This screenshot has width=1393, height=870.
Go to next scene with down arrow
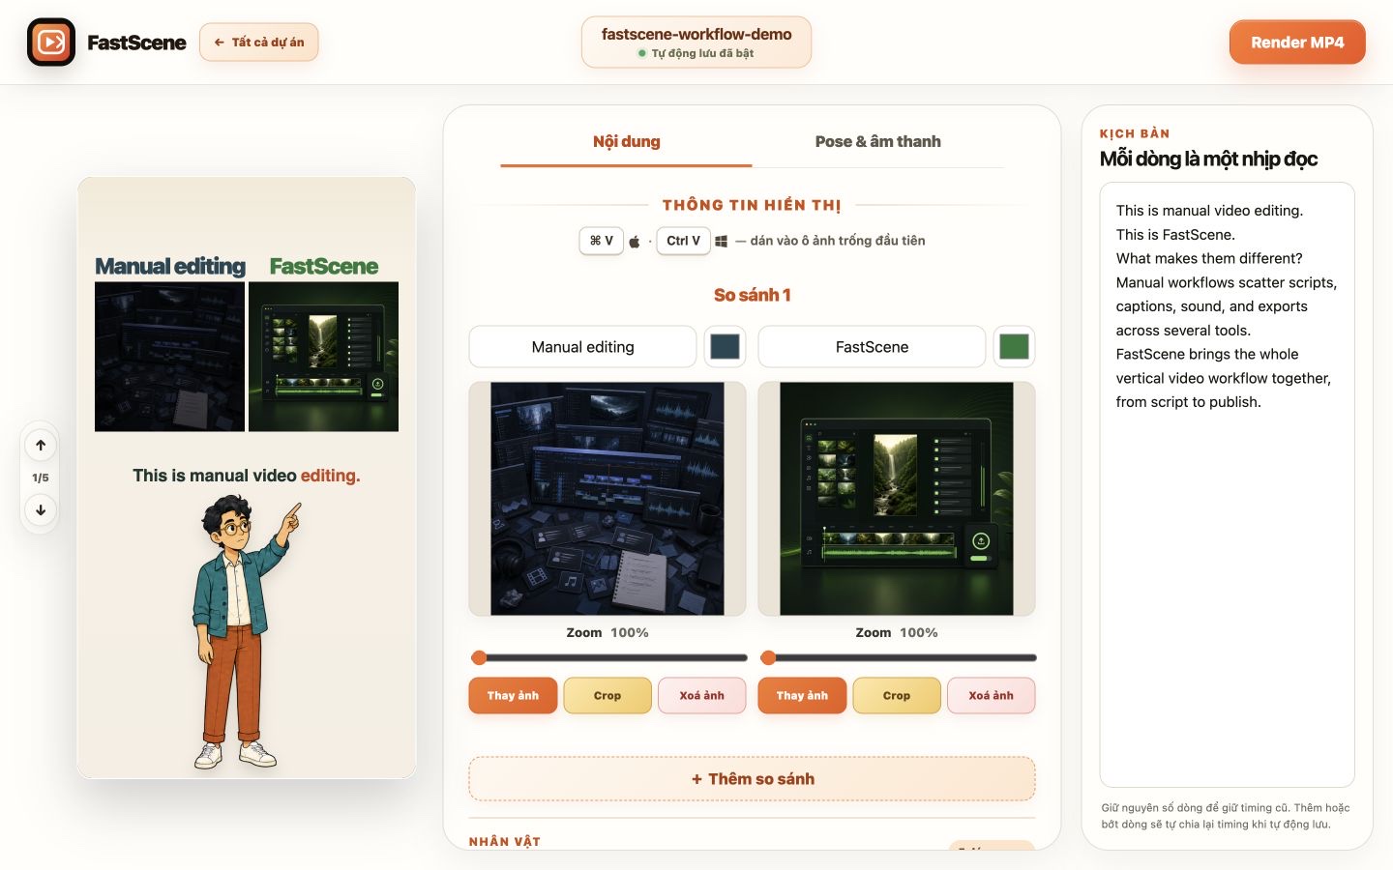click(x=41, y=509)
